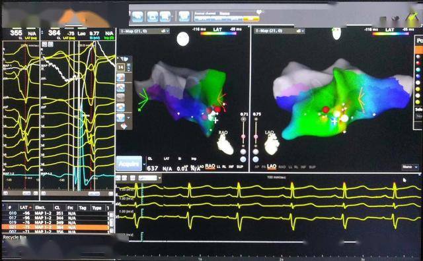Select point row 019 in the table
The width and height of the screenshot is (423, 261).
click(x=56, y=223)
